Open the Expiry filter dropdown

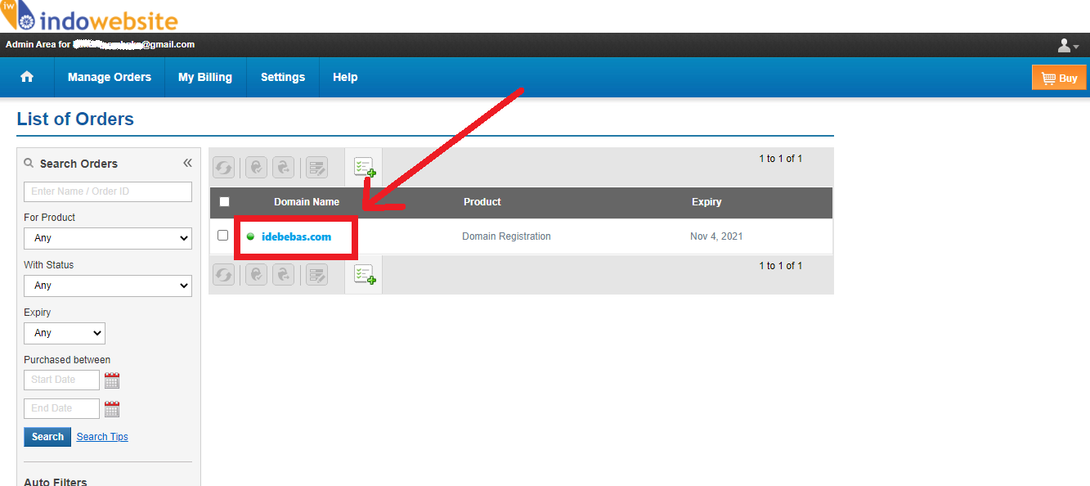point(65,333)
